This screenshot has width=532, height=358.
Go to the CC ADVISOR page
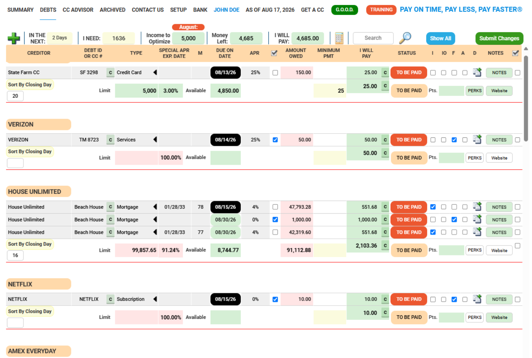78,10
